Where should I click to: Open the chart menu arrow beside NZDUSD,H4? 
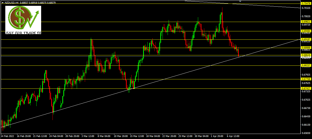click(3, 2)
